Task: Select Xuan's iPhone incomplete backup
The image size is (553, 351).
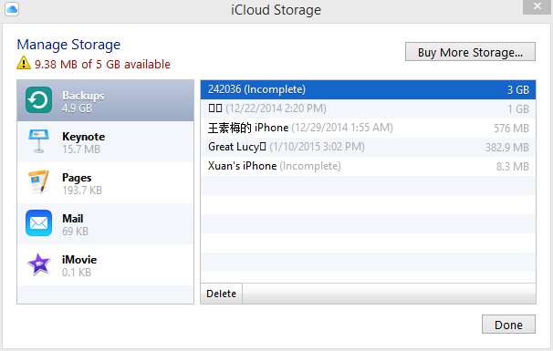Action: coord(368,166)
